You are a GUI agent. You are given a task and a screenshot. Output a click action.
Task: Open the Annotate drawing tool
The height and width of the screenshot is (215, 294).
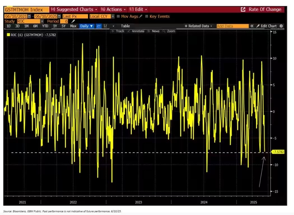137,31
